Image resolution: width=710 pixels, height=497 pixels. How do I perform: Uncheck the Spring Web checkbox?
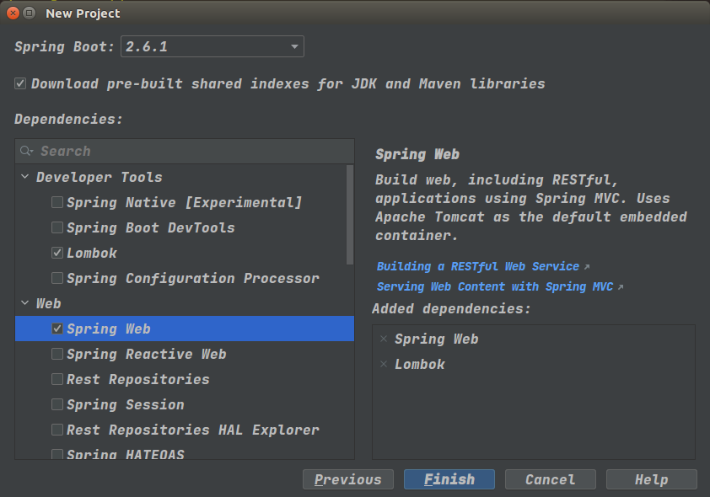(x=57, y=329)
